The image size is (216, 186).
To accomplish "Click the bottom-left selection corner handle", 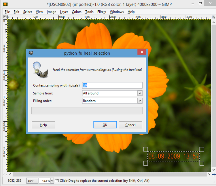I will tap(145, 163).
